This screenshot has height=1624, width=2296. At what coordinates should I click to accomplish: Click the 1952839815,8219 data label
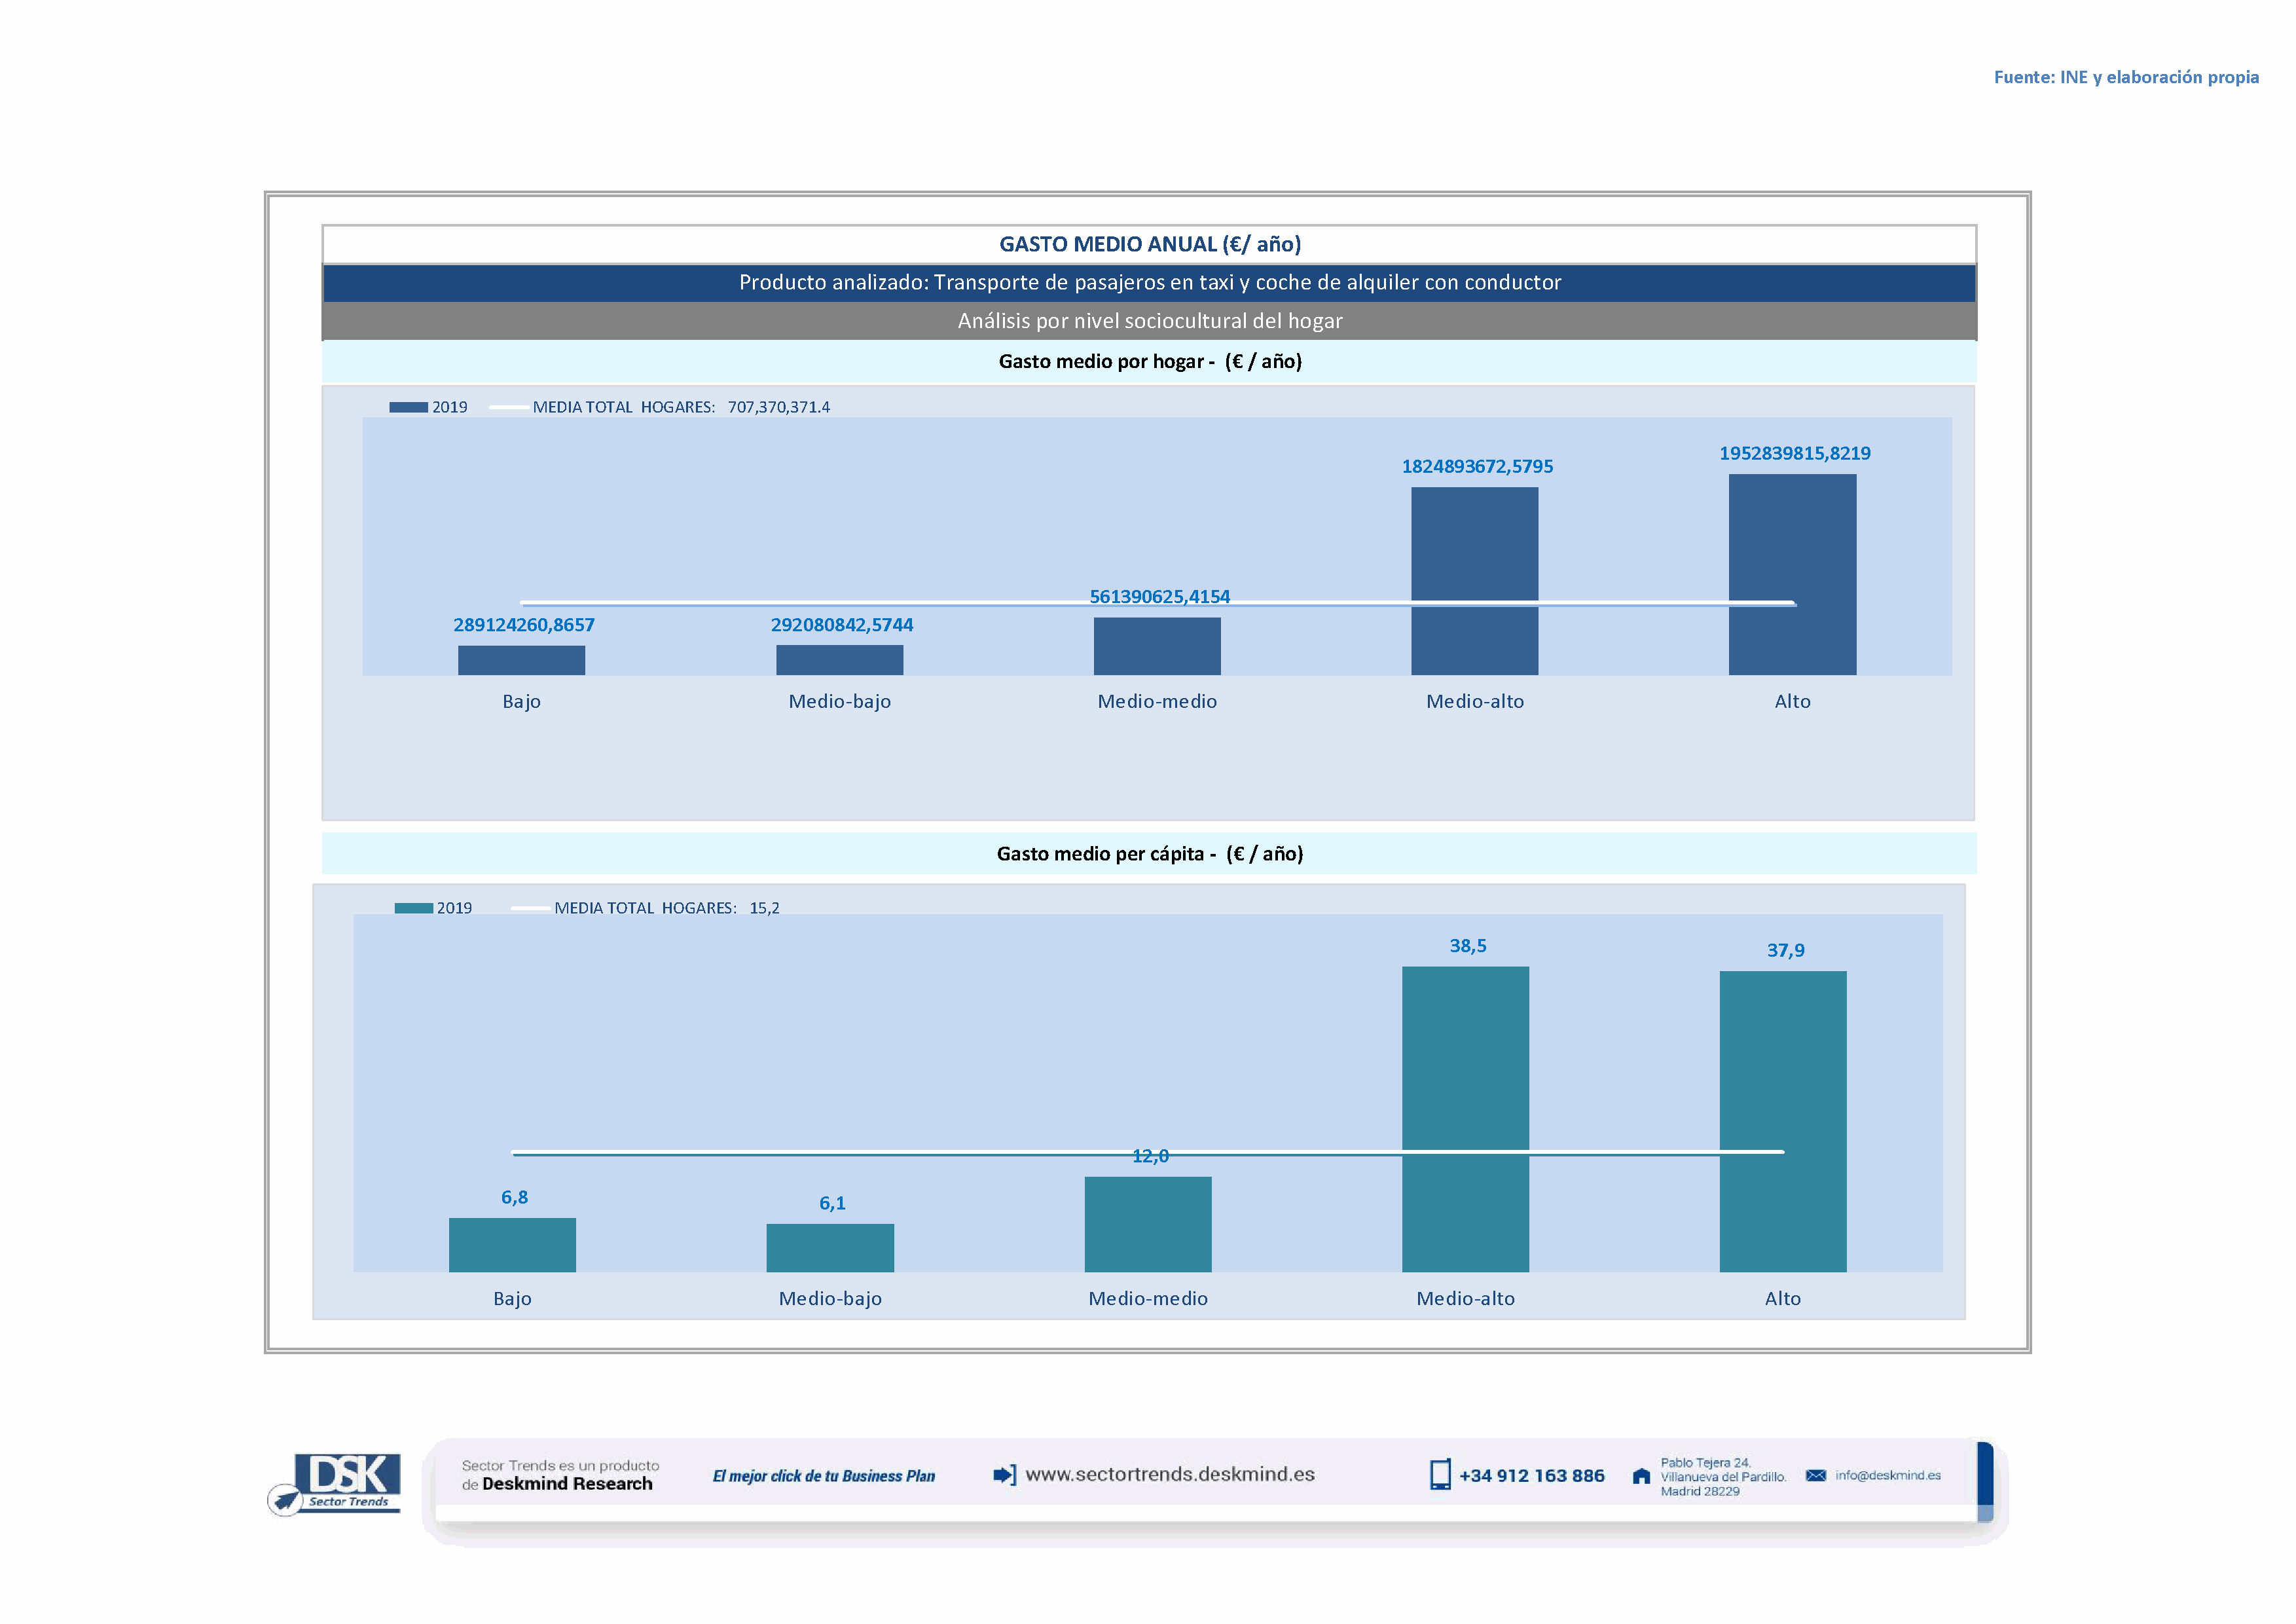pos(1795,453)
